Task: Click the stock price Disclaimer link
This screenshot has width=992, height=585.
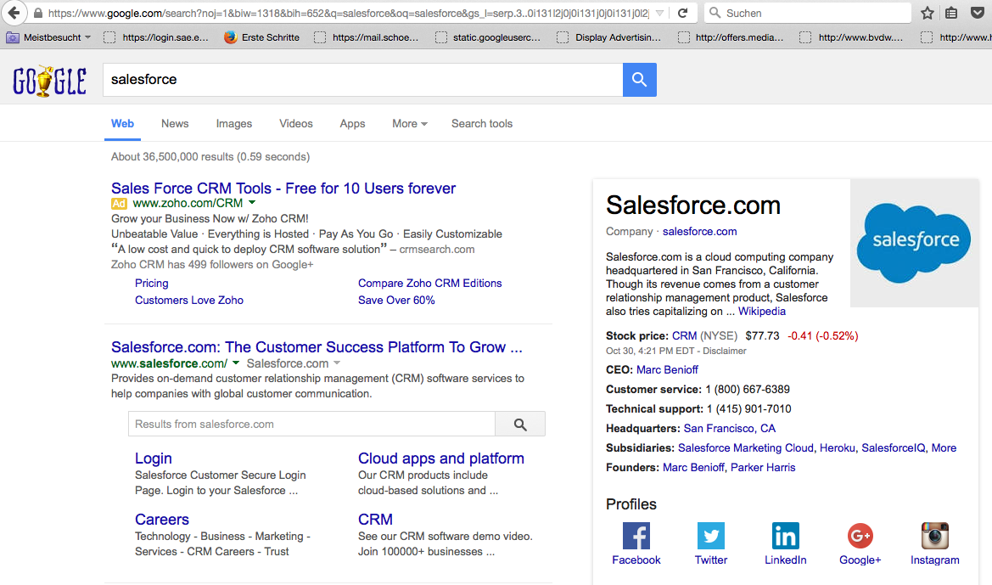Action: (725, 351)
